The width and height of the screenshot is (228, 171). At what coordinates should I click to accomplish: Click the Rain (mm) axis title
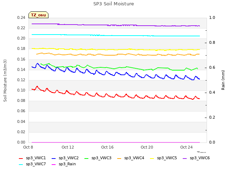click(223, 80)
